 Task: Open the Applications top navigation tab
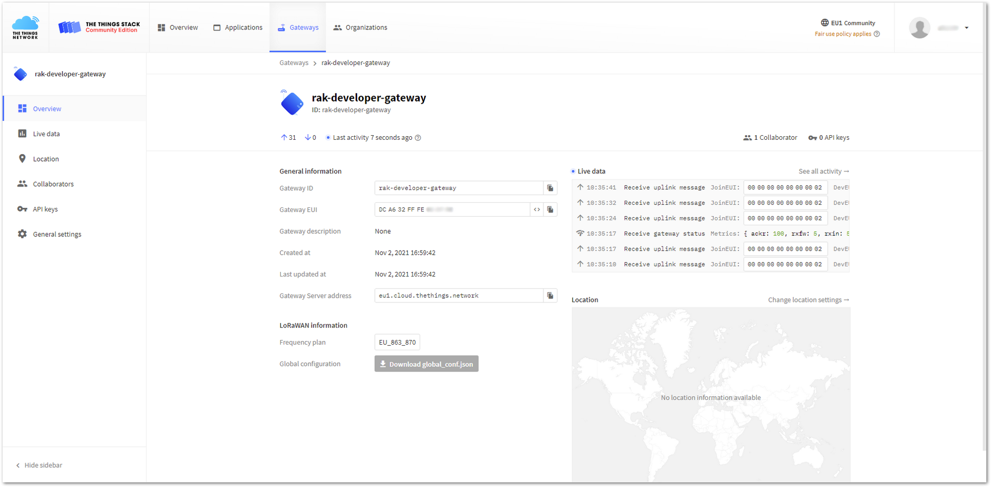[x=238, y=27]
